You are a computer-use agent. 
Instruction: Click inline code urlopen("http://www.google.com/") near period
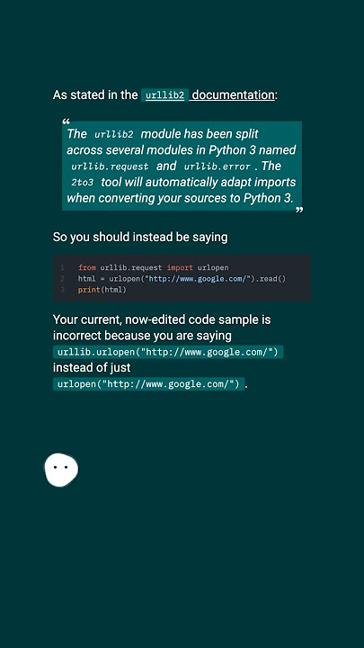pyautogui.click(x=148, y=384)
